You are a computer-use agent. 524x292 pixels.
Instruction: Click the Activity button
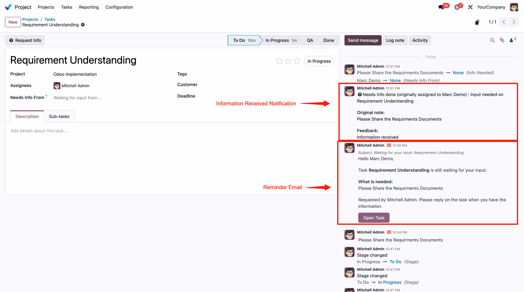420,40
